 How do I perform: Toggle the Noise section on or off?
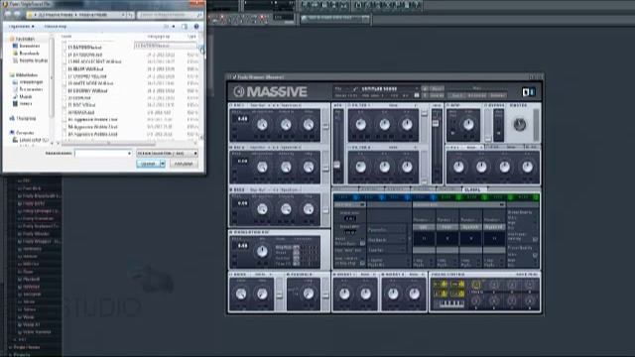[231, 275]
